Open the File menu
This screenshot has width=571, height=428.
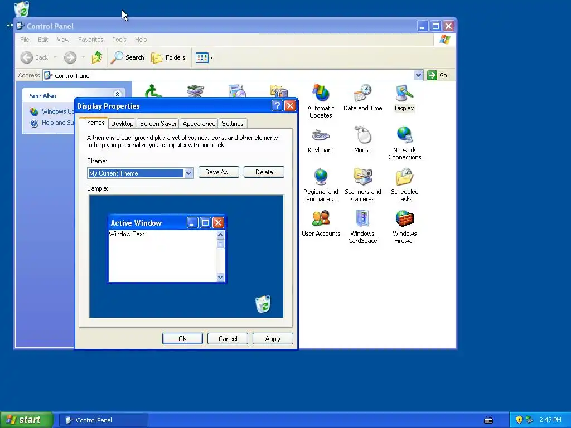click(25, 40)
